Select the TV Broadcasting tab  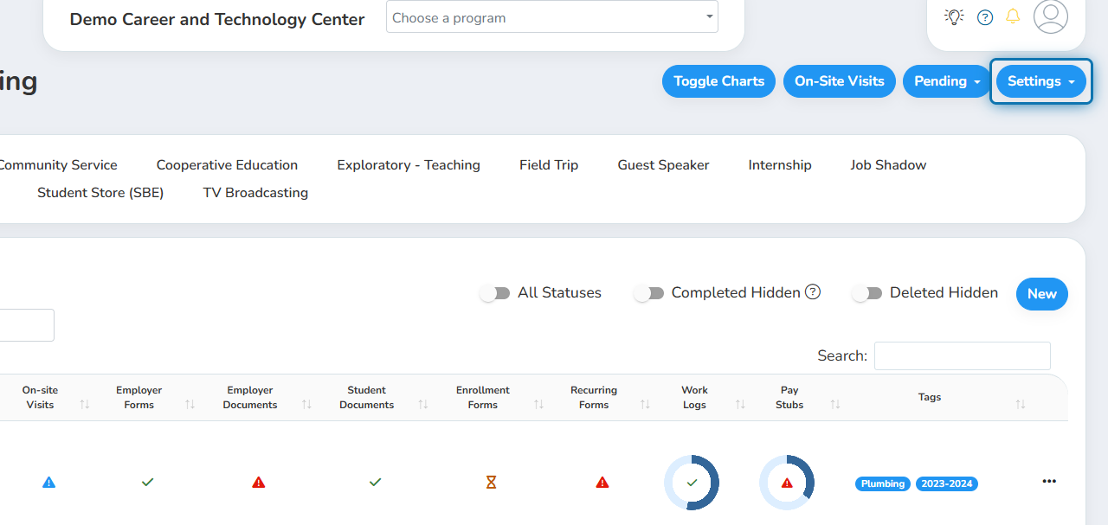(255, 192)
